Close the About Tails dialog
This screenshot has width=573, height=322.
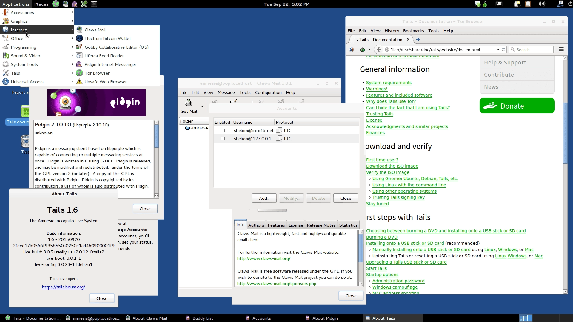[102, 298]
